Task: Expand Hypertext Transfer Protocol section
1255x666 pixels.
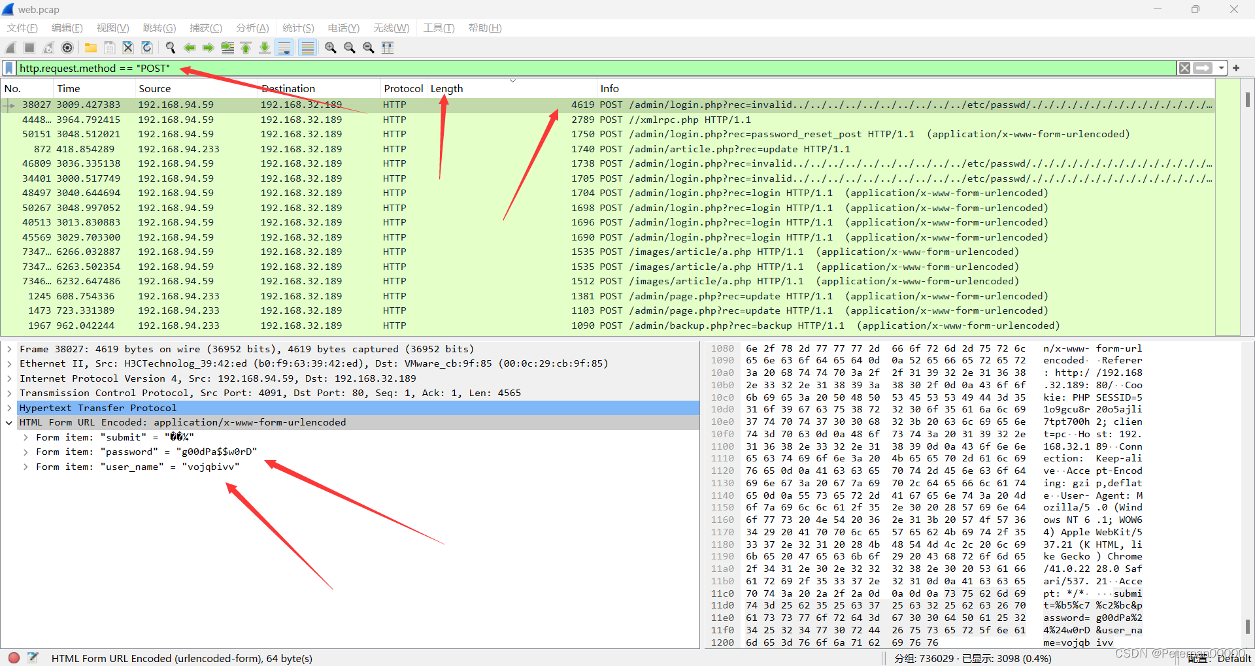Action: click(9, 408)
